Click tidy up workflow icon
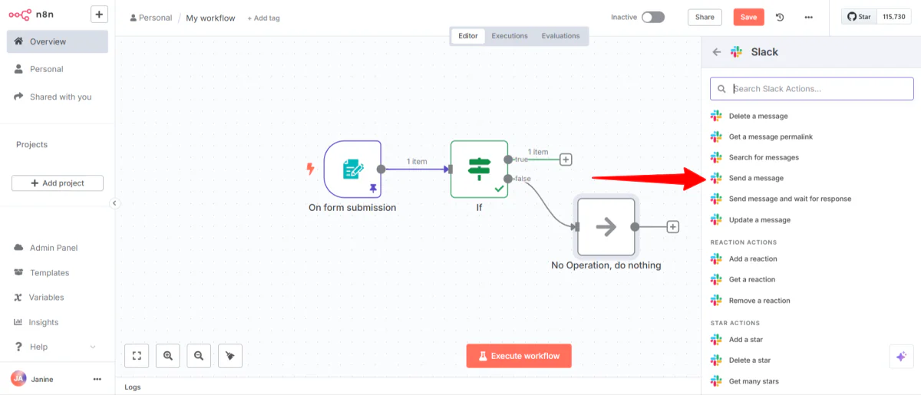The height and width of the screenshot is (395, 921). tap(230, 355)
